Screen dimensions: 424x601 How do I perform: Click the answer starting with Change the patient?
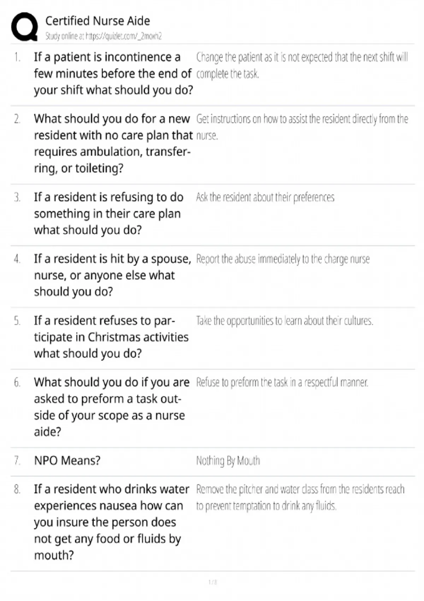[302, 65]
